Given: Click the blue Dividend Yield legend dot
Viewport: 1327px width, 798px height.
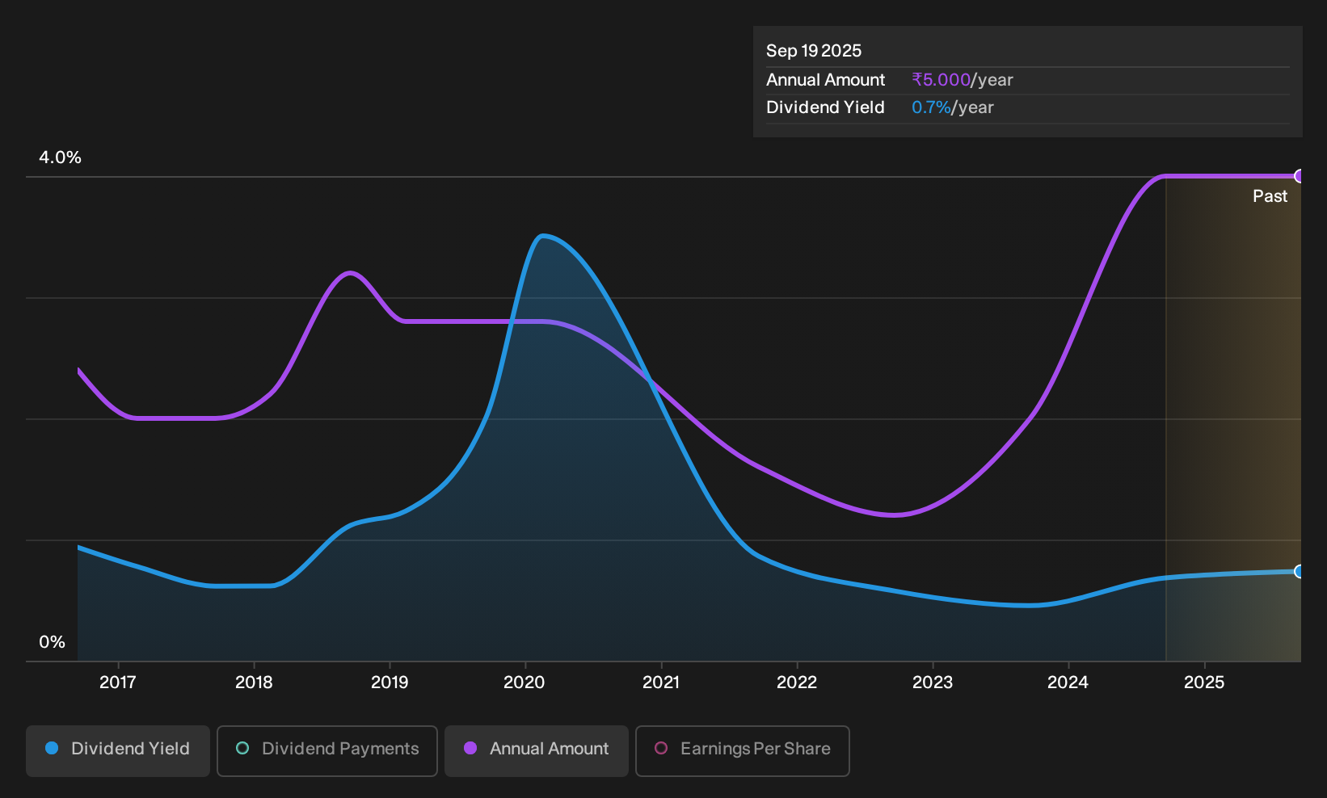Looking at the screenshot, I should 52,748.
